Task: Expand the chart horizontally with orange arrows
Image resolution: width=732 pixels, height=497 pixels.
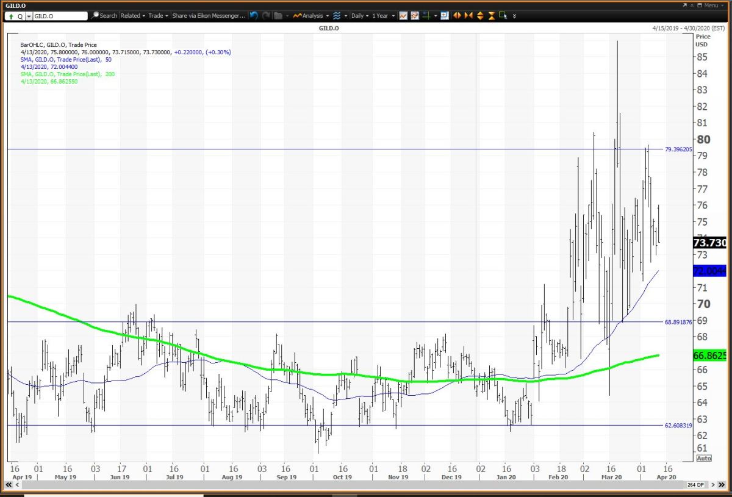Action: click(456, 16)
